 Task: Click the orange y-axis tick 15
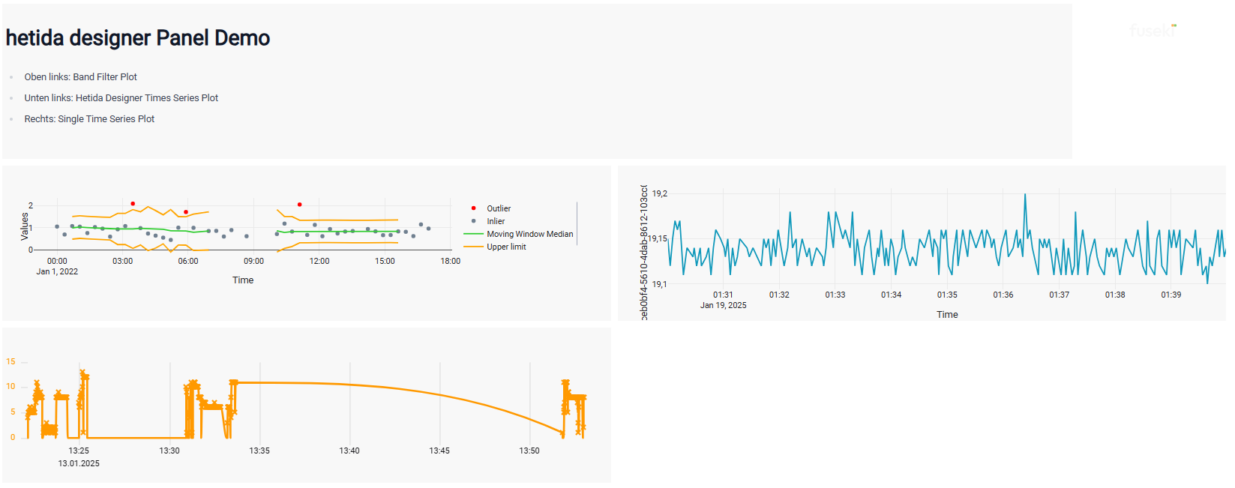coord(10,362)
